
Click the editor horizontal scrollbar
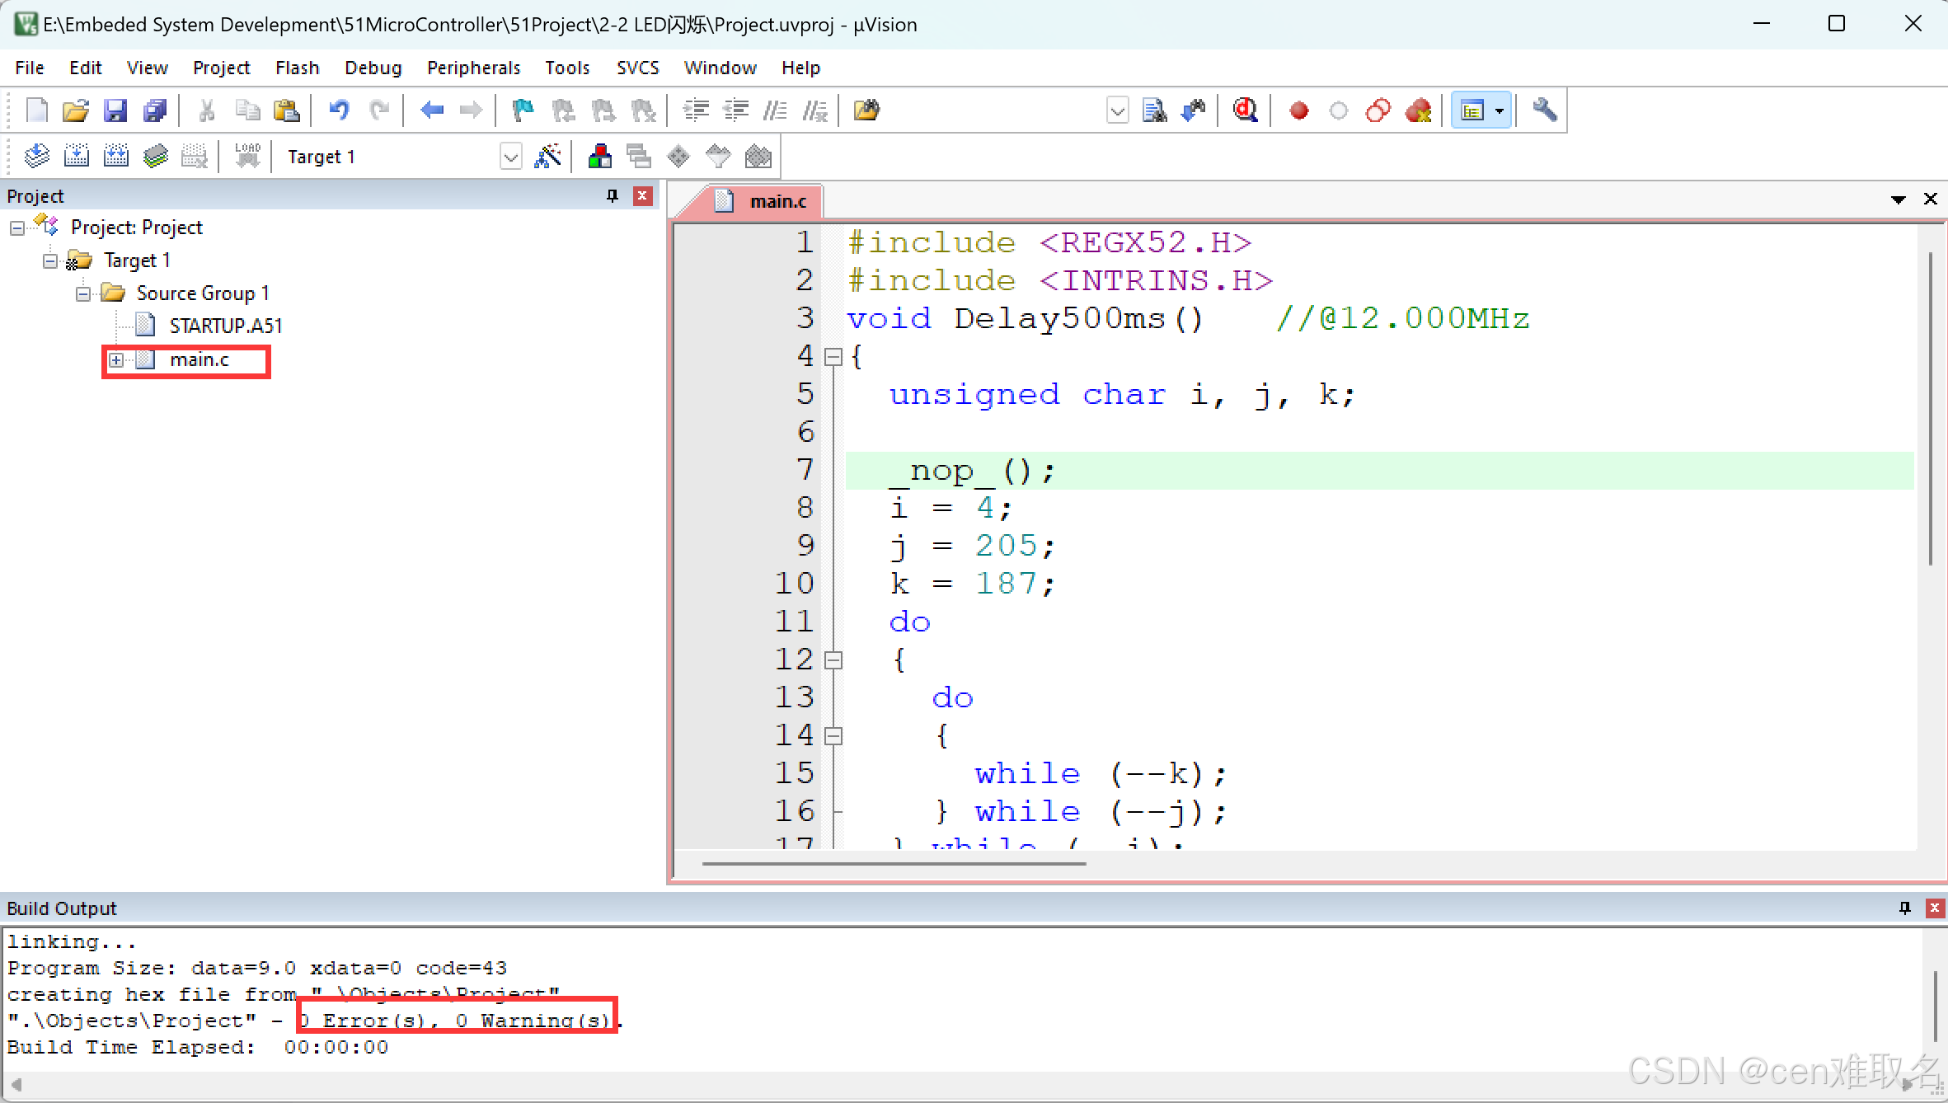pyautogui.click(x=894, y=863)
